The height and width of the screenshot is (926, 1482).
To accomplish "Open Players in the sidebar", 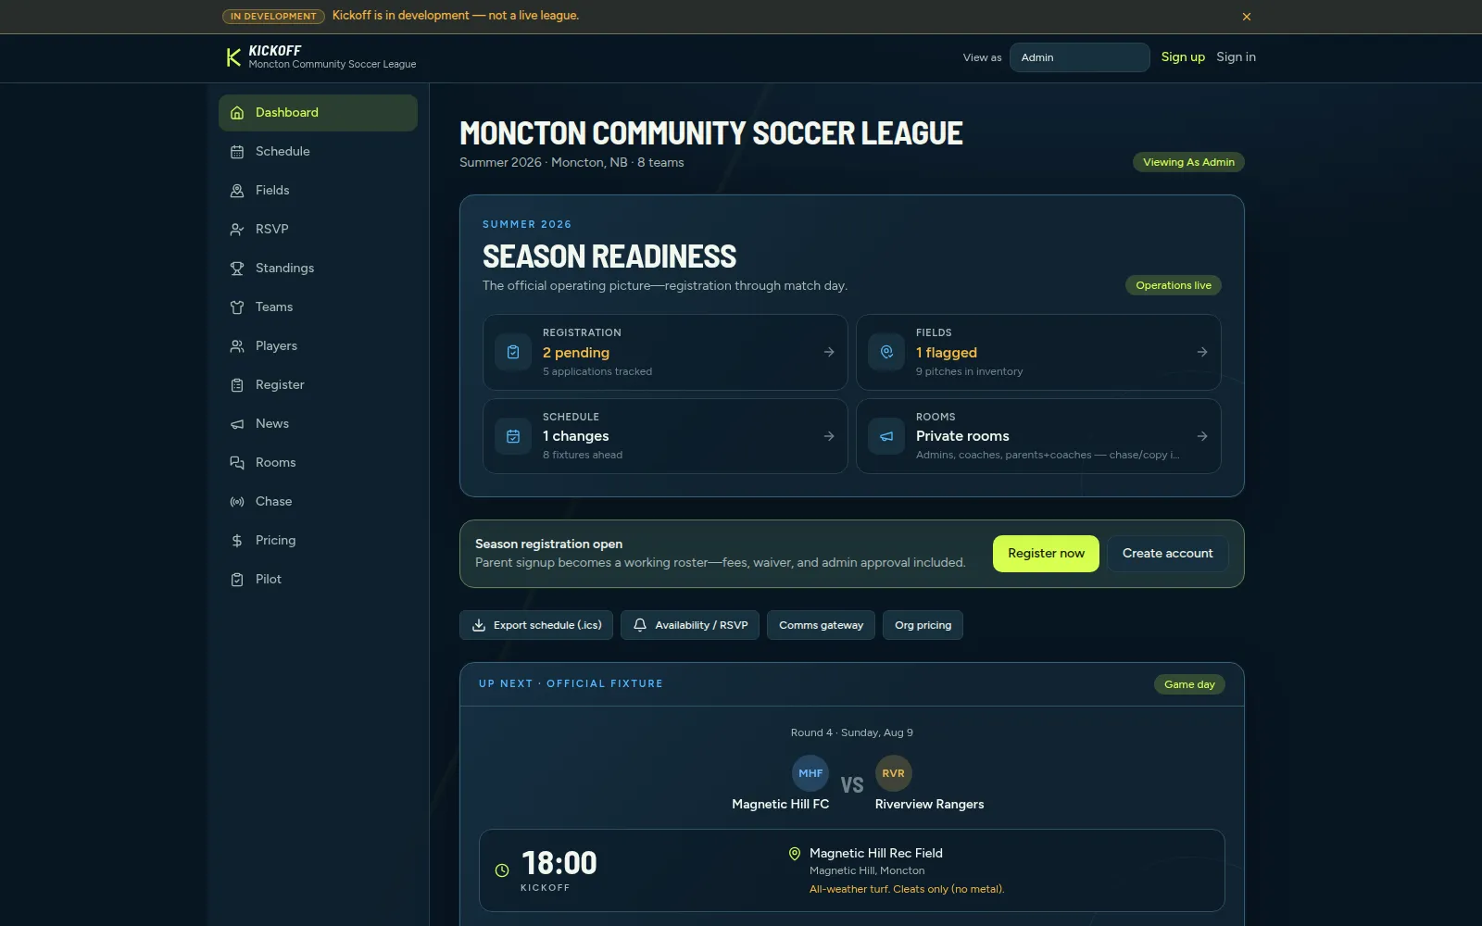I will [318, 346].
